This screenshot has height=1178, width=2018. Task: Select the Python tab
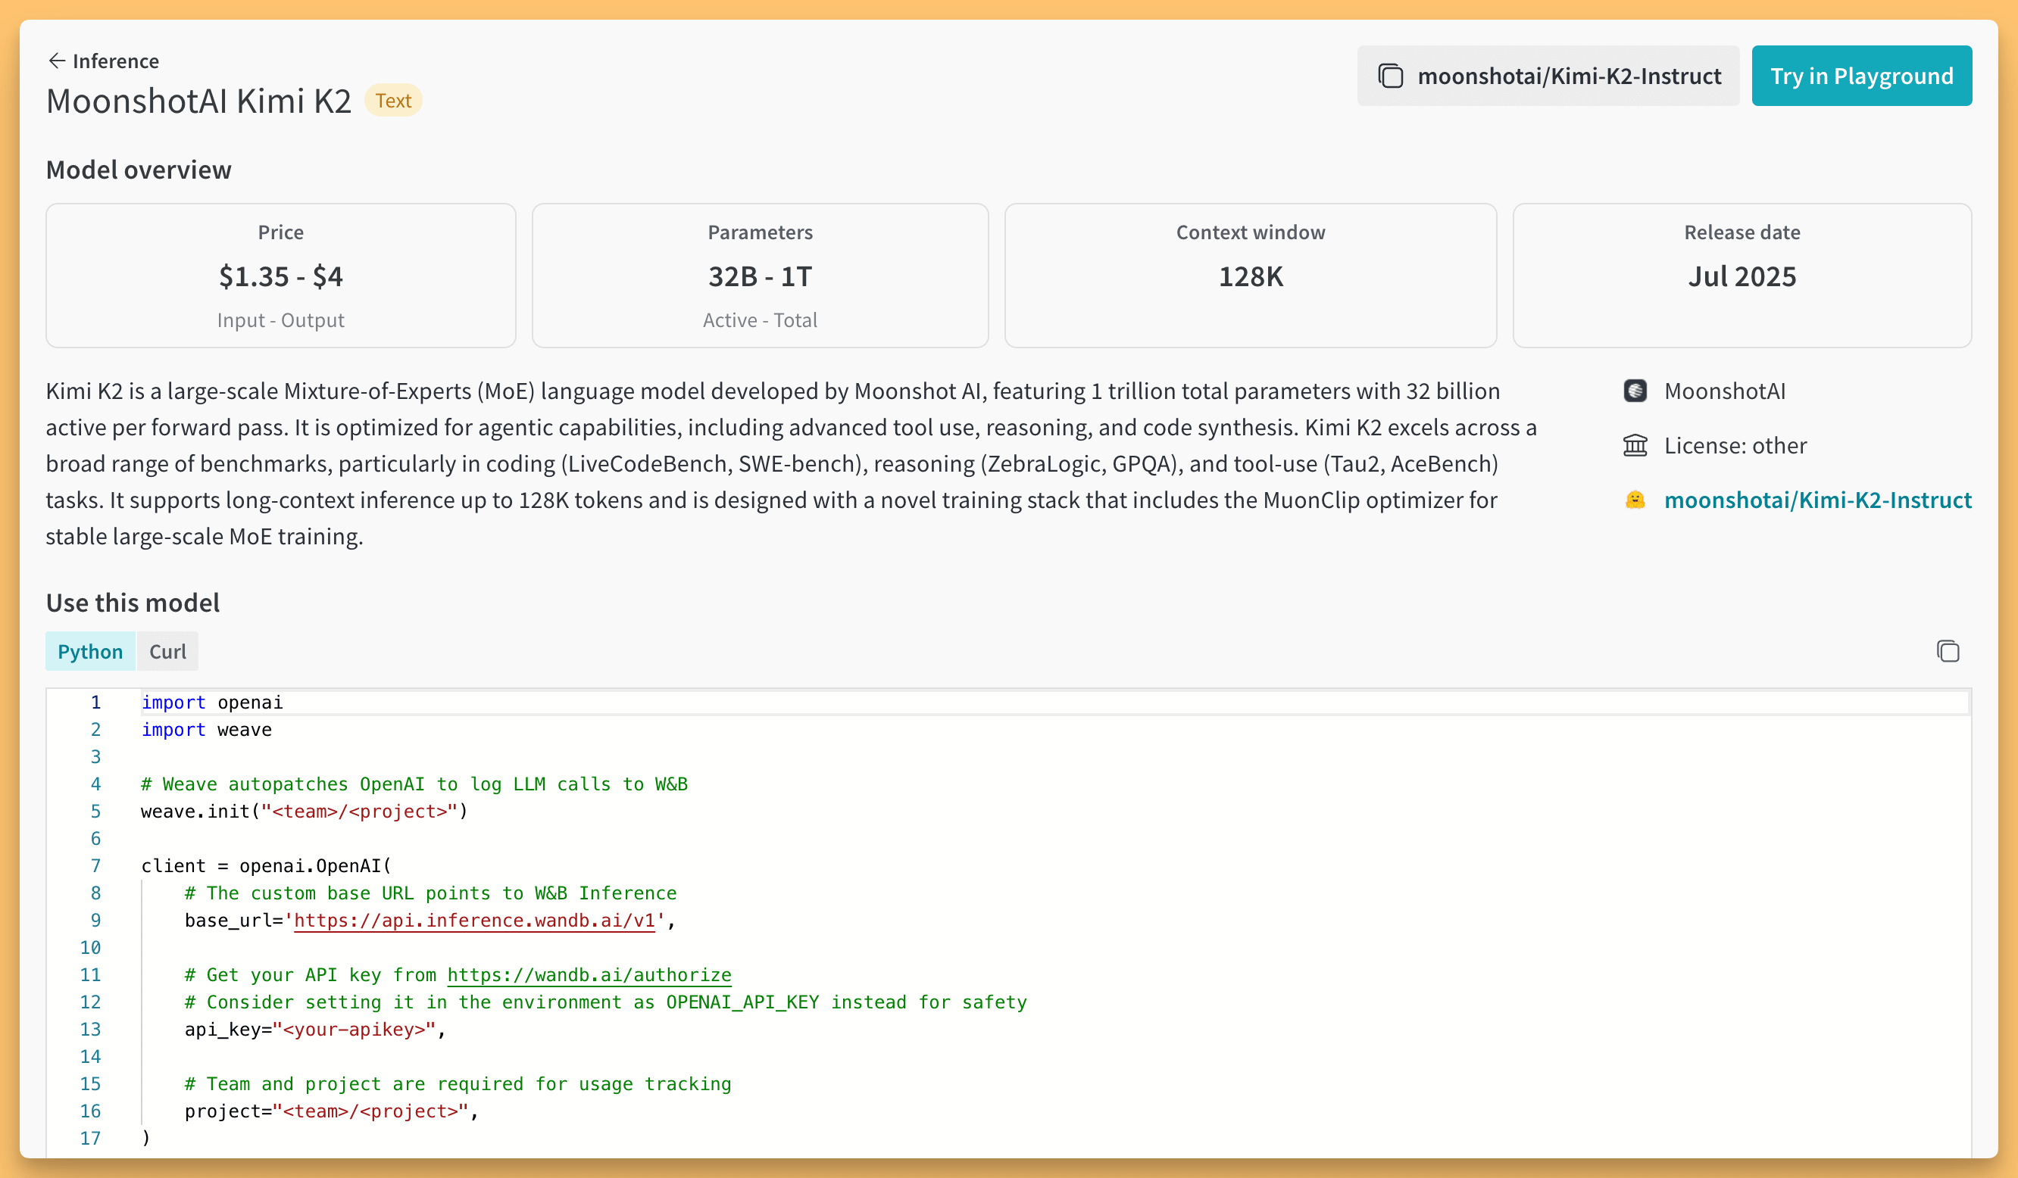coord(89,651)
